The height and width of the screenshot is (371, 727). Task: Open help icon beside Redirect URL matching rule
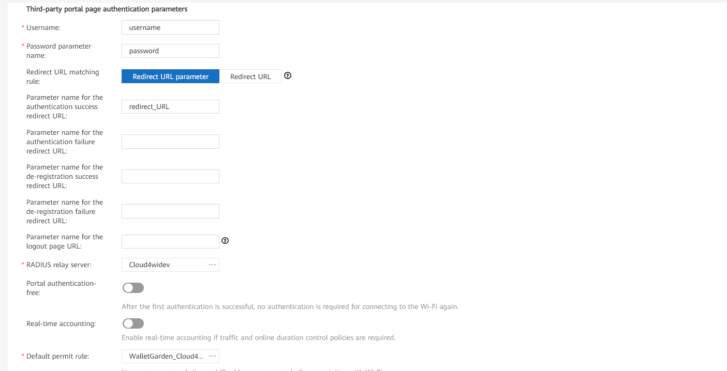[x=288, y=76]
